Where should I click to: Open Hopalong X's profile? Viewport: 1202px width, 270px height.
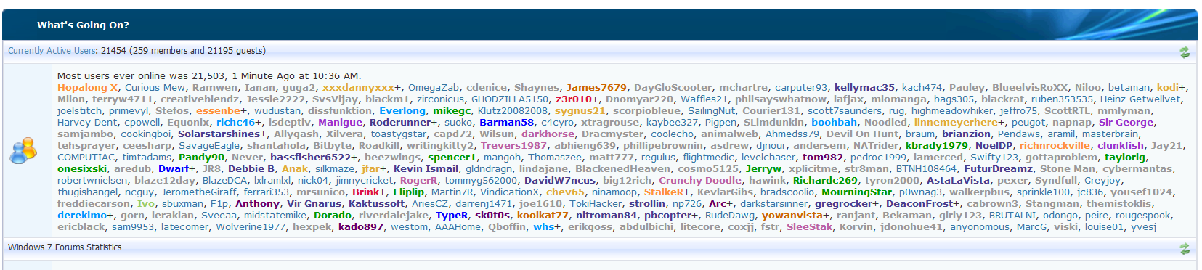point(87,88)
